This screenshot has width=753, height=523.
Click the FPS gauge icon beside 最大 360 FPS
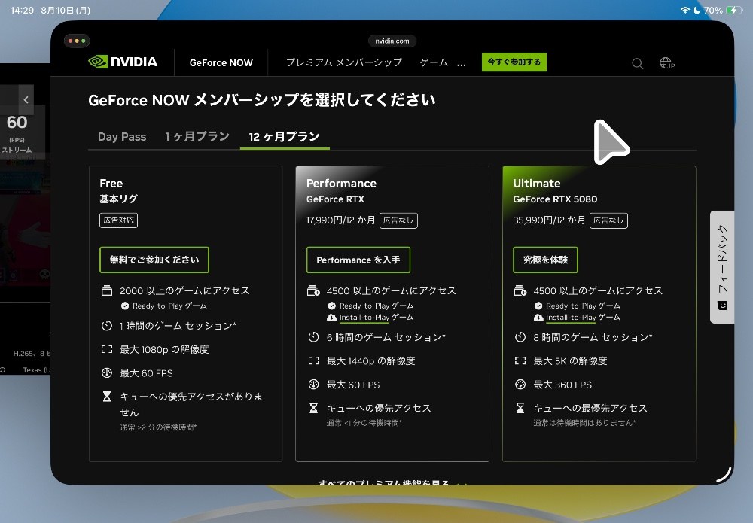pos(520,385)
